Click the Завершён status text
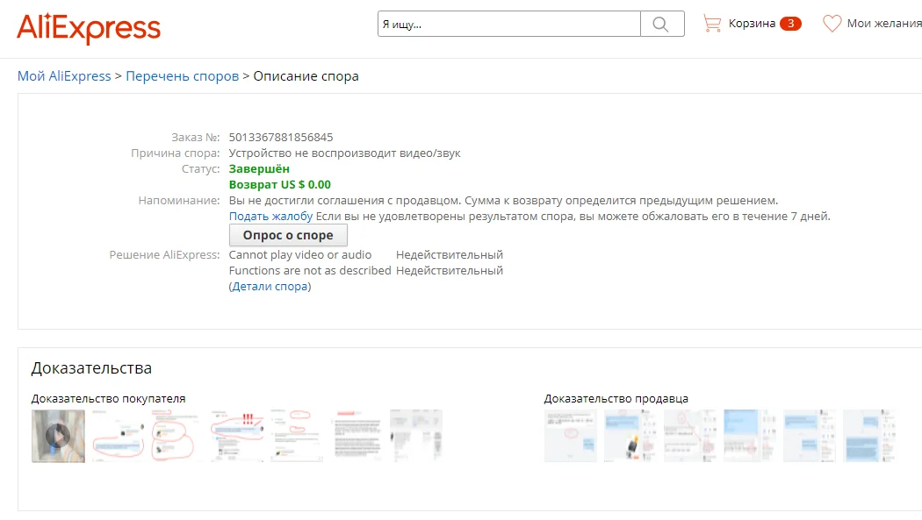Image resolution: width=922 pixels, height=520 pixels. [x=259, y=169]
